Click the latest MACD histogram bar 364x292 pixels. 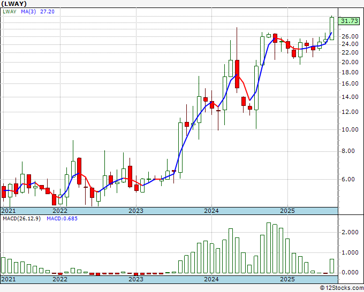(332, 266)
